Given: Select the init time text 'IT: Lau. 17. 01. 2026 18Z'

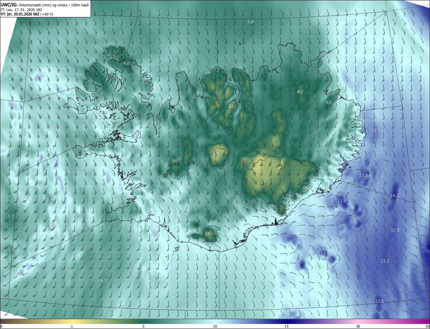Looking at the screenshot, I should pos(21,9).
